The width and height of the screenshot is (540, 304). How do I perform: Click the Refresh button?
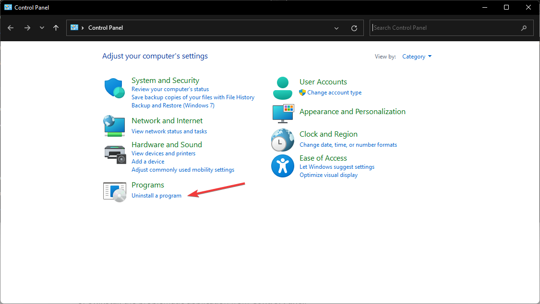(x=354, y=28)
